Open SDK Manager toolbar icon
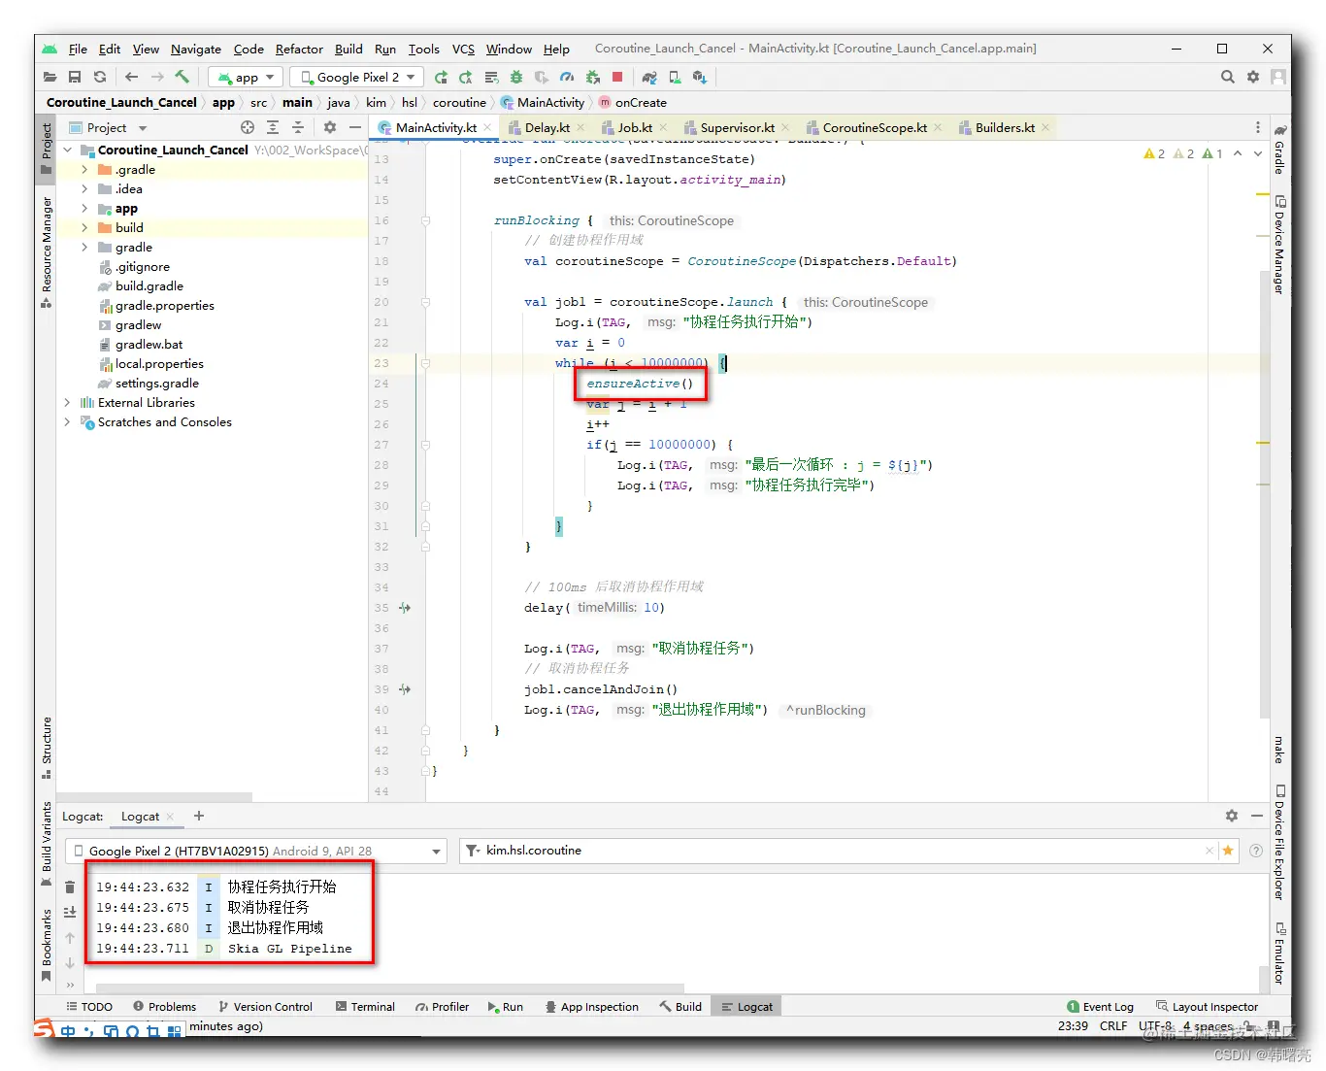 tap(700, 77)
